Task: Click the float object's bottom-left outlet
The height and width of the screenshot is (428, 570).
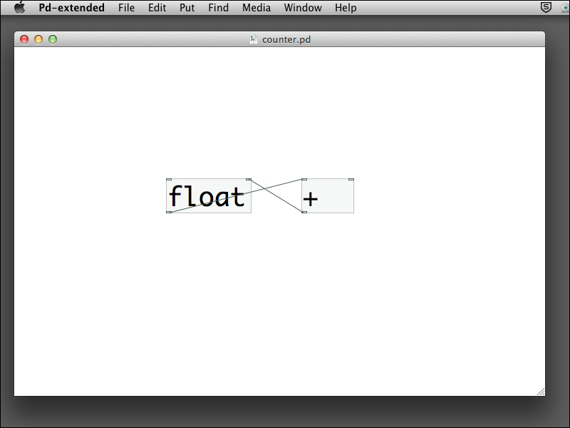Action: coord(169,212)
